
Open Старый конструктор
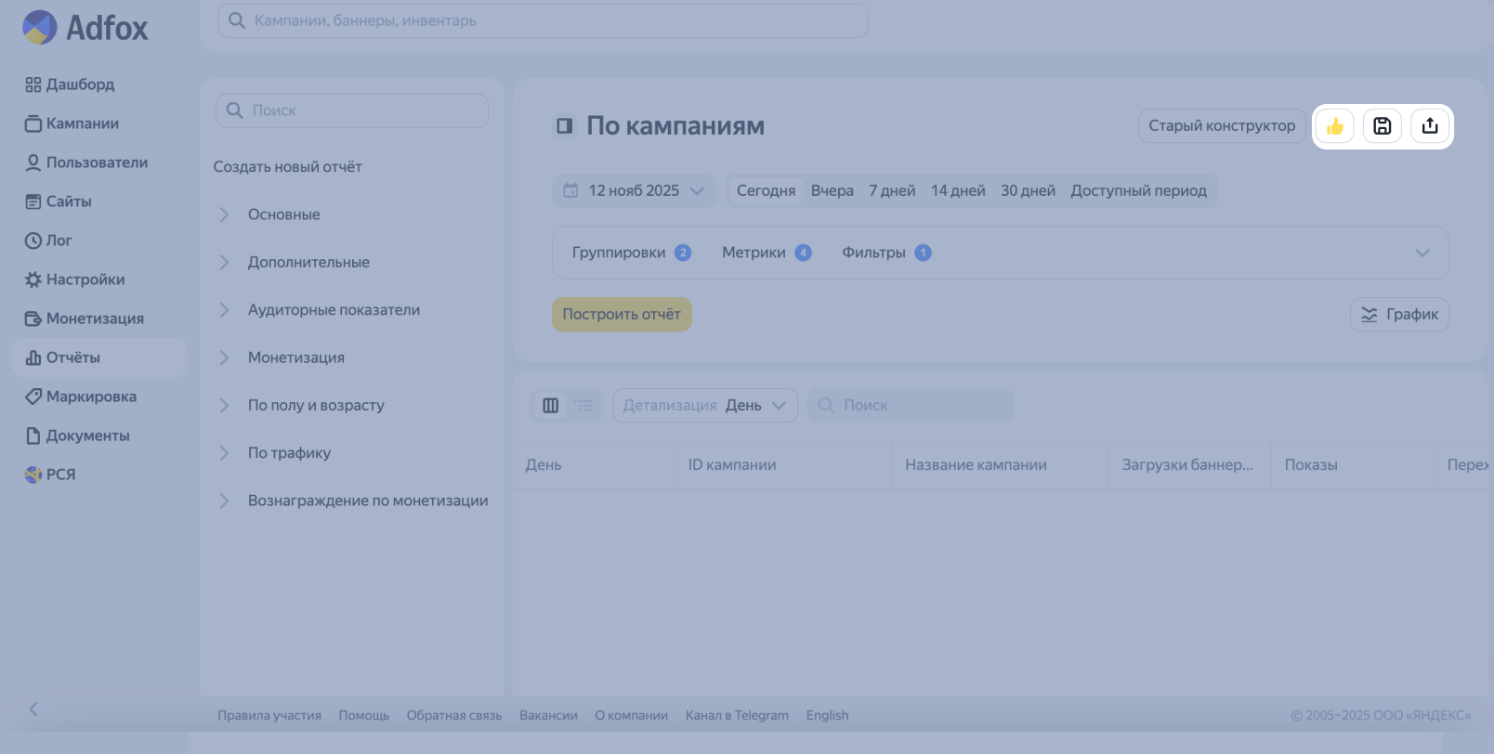click(1222, 125)
